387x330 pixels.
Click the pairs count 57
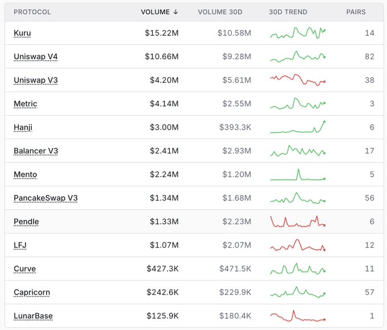click(x=369, y=292)
